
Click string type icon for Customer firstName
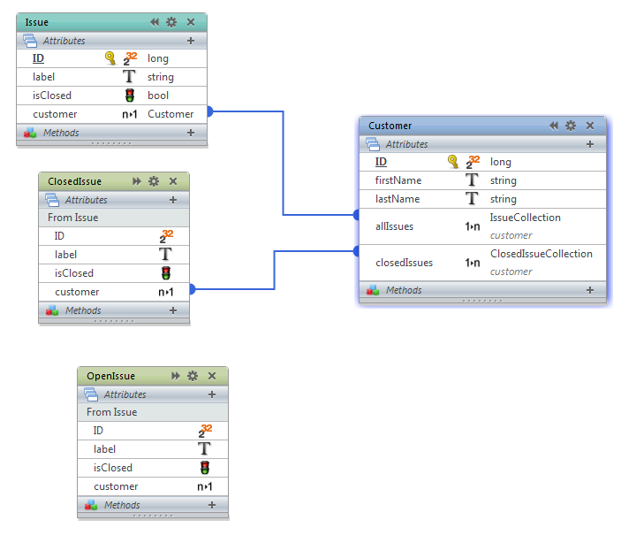(x=472, y=180)
